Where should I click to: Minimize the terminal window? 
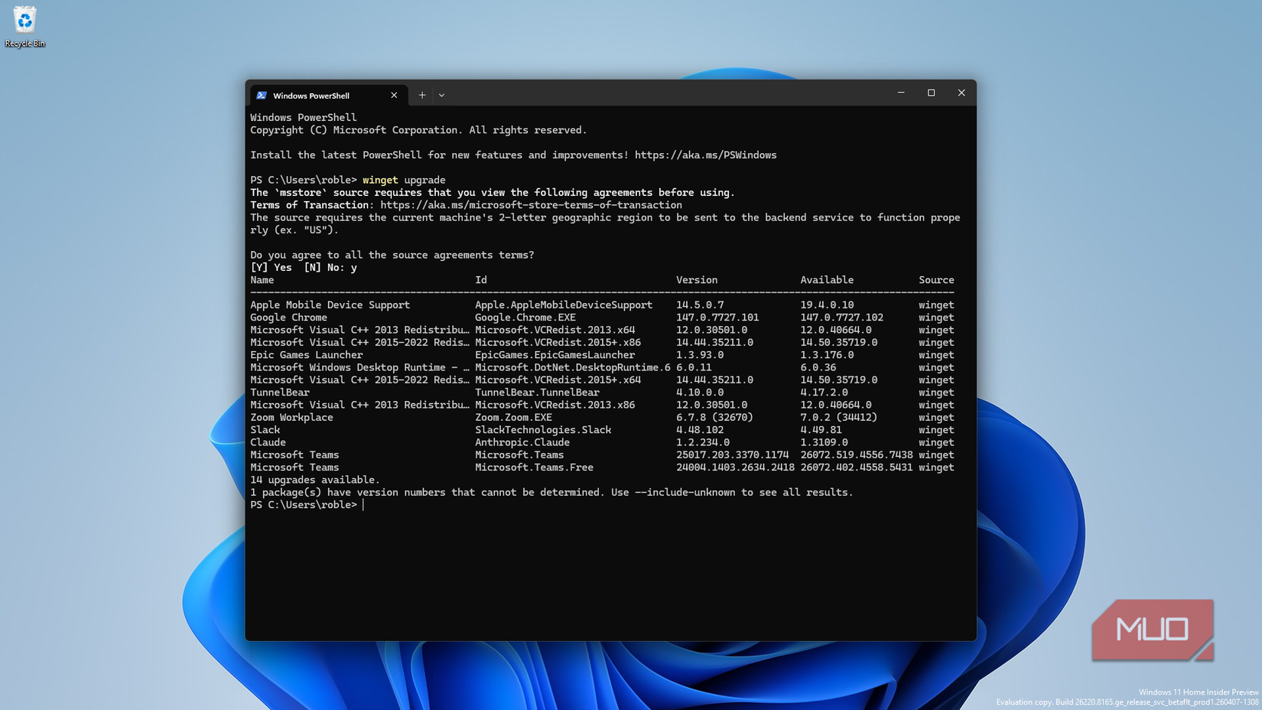pos(901,93)
